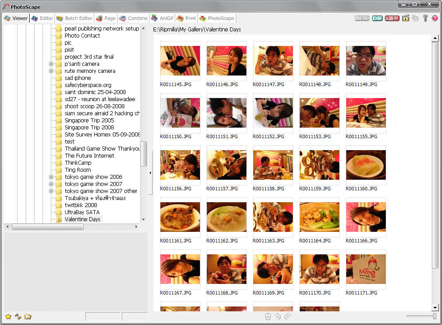Toggle the EXIF info icon
This screenshot has height=325, width=442.
coord(377,18)
